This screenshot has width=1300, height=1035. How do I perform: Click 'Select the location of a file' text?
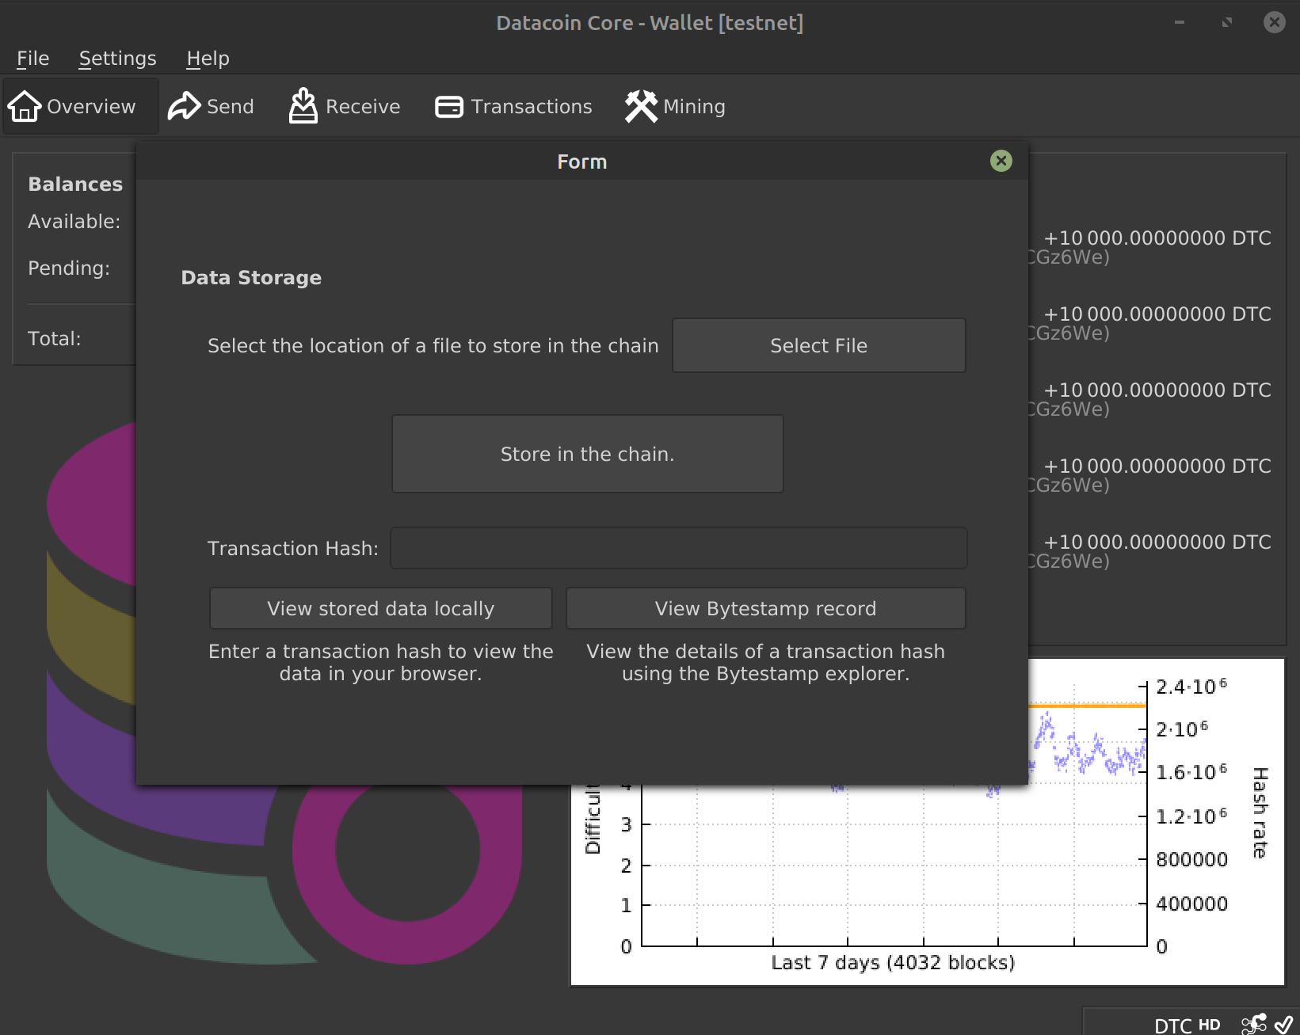[433, 346]
